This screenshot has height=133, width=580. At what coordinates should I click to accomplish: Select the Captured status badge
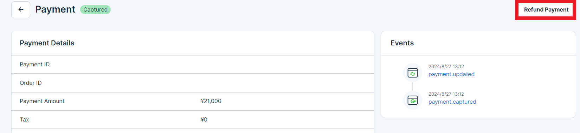click(95, 10)
